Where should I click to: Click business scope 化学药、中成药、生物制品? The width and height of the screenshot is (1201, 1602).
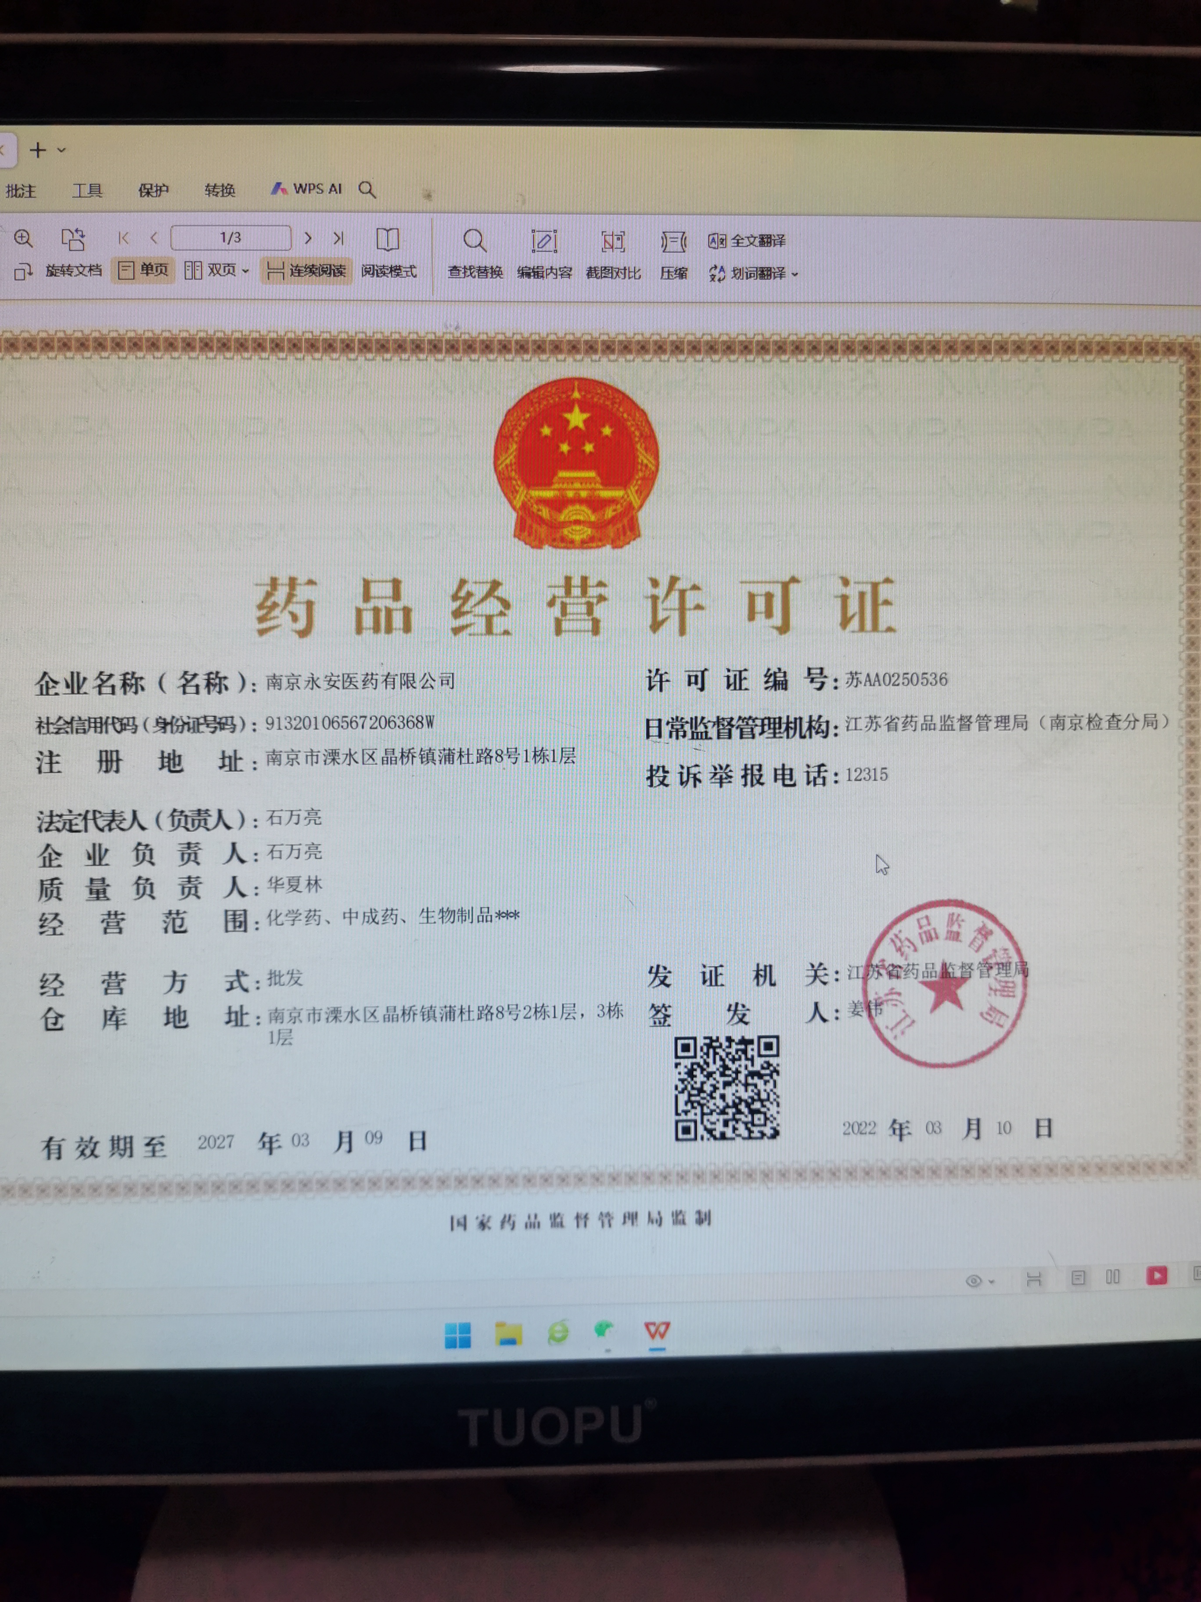[379, 916]
